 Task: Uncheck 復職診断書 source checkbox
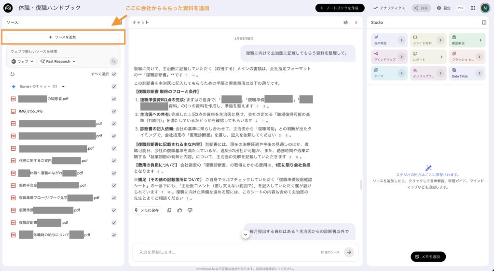(114, 222)
